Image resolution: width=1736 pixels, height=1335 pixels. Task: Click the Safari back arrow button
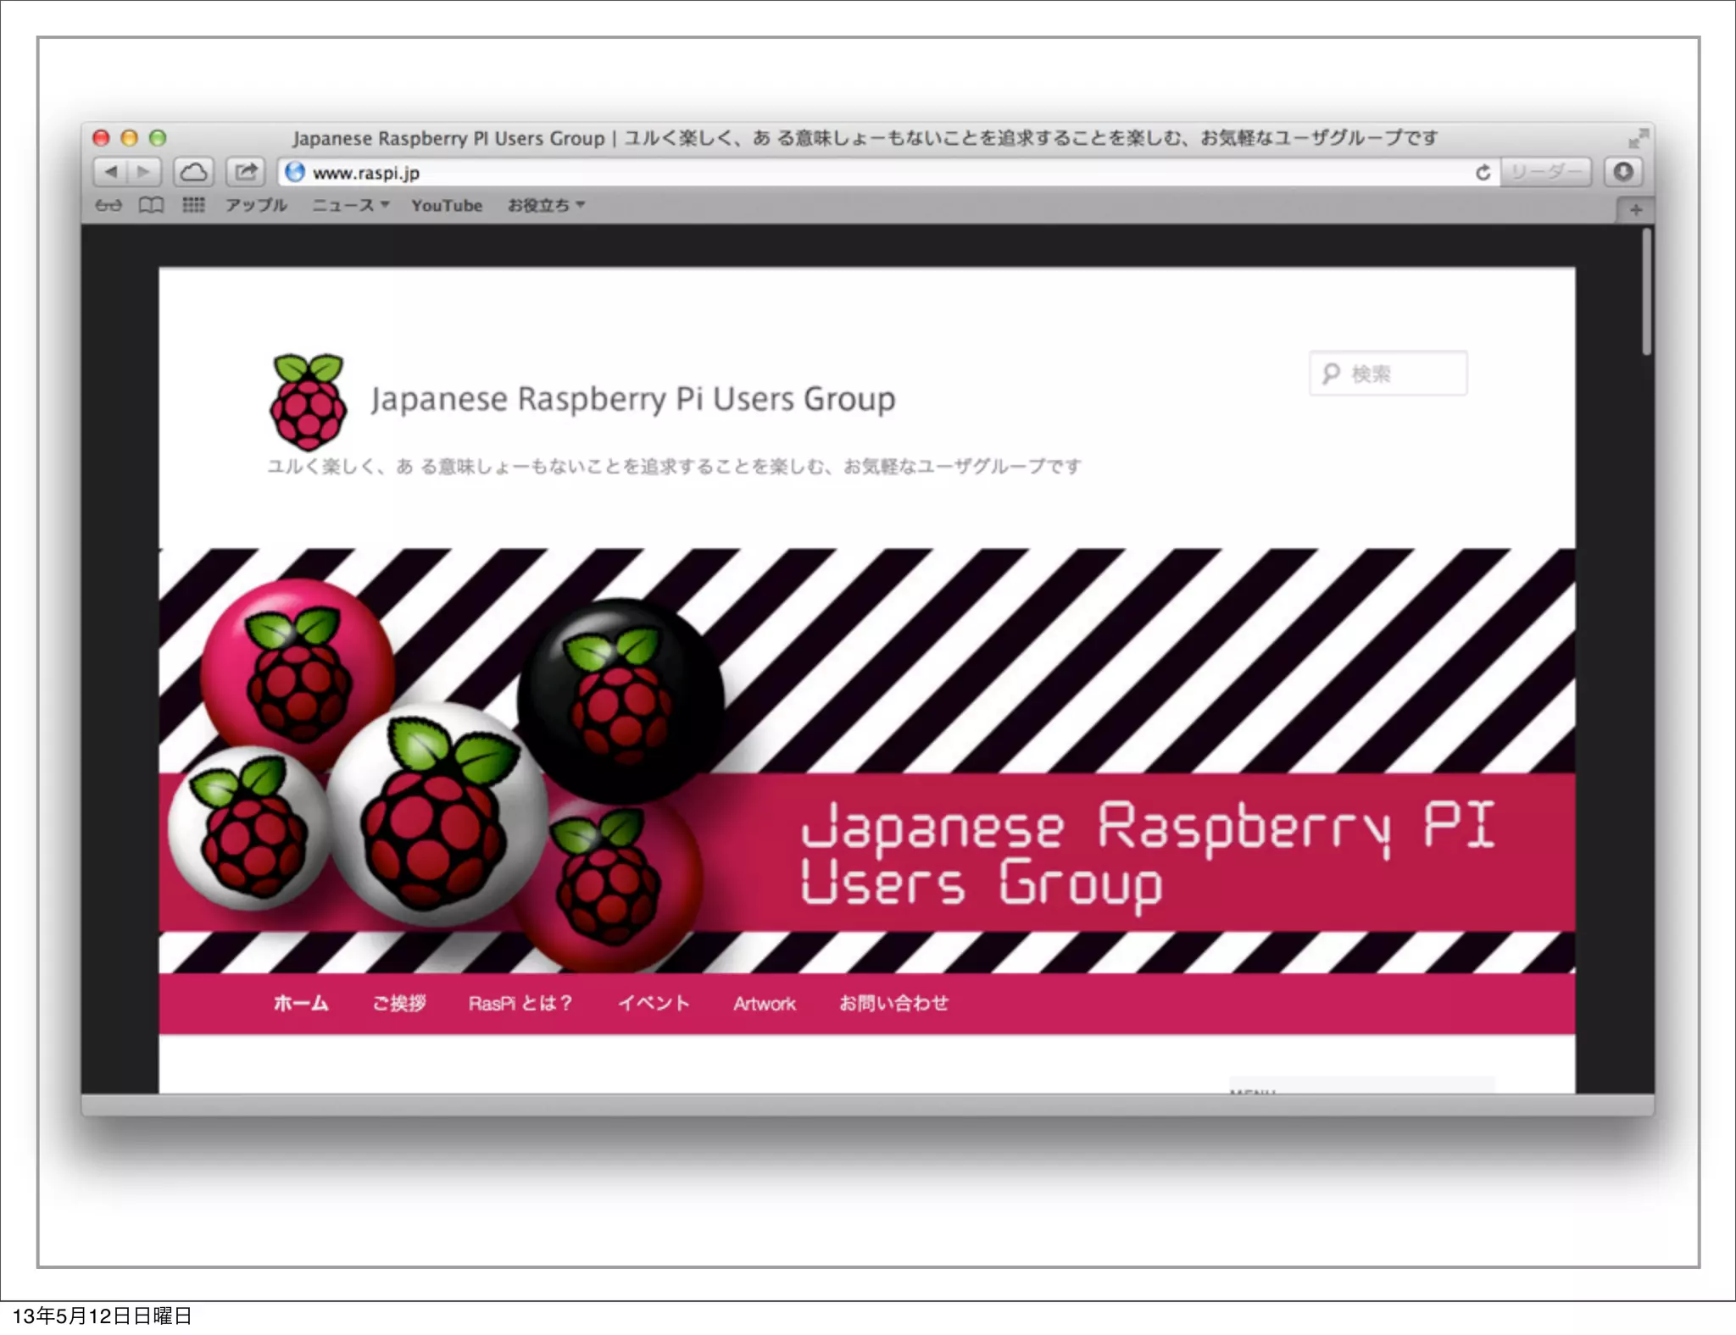(111, 172)
